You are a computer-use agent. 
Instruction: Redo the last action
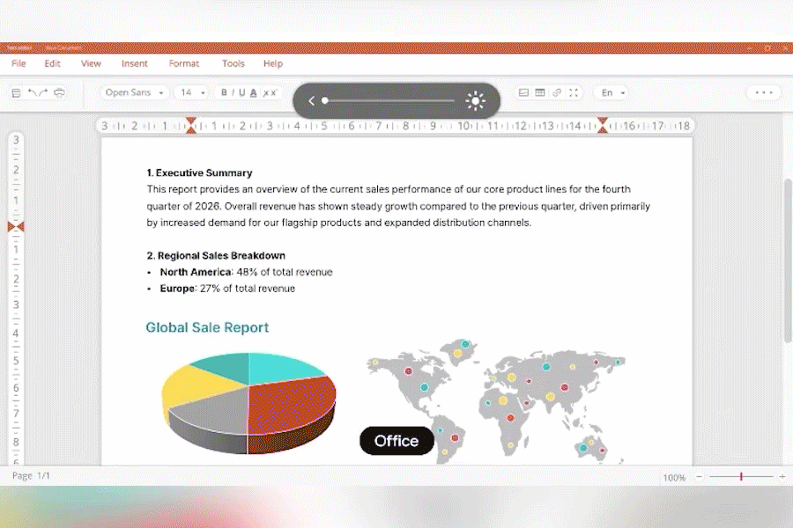43,92
